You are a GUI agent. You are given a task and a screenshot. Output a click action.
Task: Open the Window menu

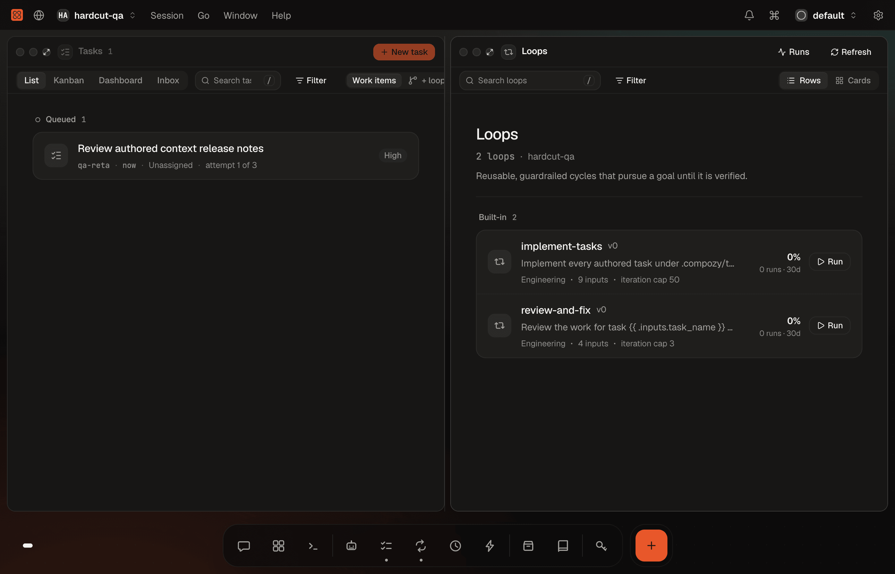pyautogui.click(x=240, y=15)
